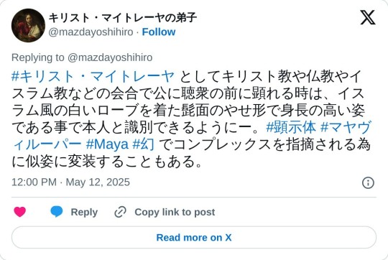Viewport: 388px width, 260px height.
Task: Open the hashtag #顕示体
Action: click(291, 127)
